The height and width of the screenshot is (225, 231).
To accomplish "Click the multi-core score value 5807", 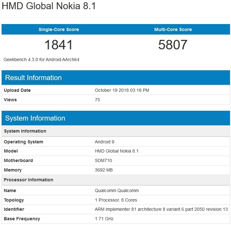I will (x=173, y=45).
